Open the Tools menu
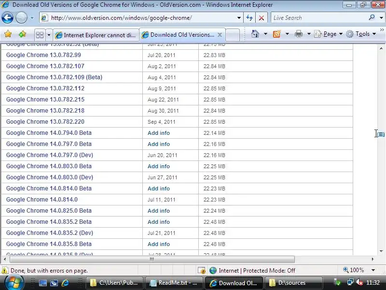This screenshot has width=386, height=290. tap(361, 34)
